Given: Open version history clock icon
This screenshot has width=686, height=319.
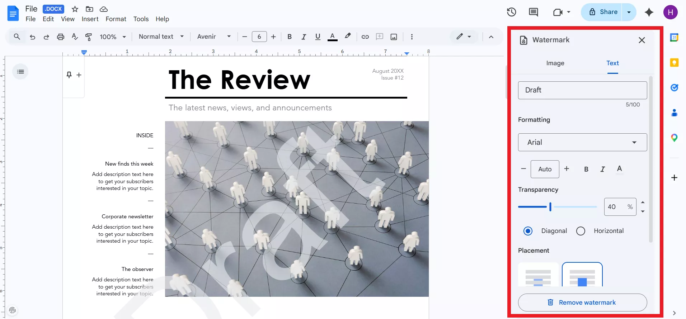Looking at the screenshot, I should point(511,12).
